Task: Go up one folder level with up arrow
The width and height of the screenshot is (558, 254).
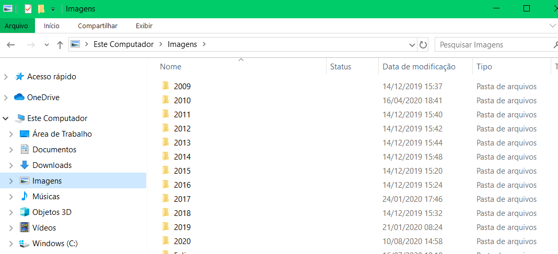Action: click(x=60, y=45)
